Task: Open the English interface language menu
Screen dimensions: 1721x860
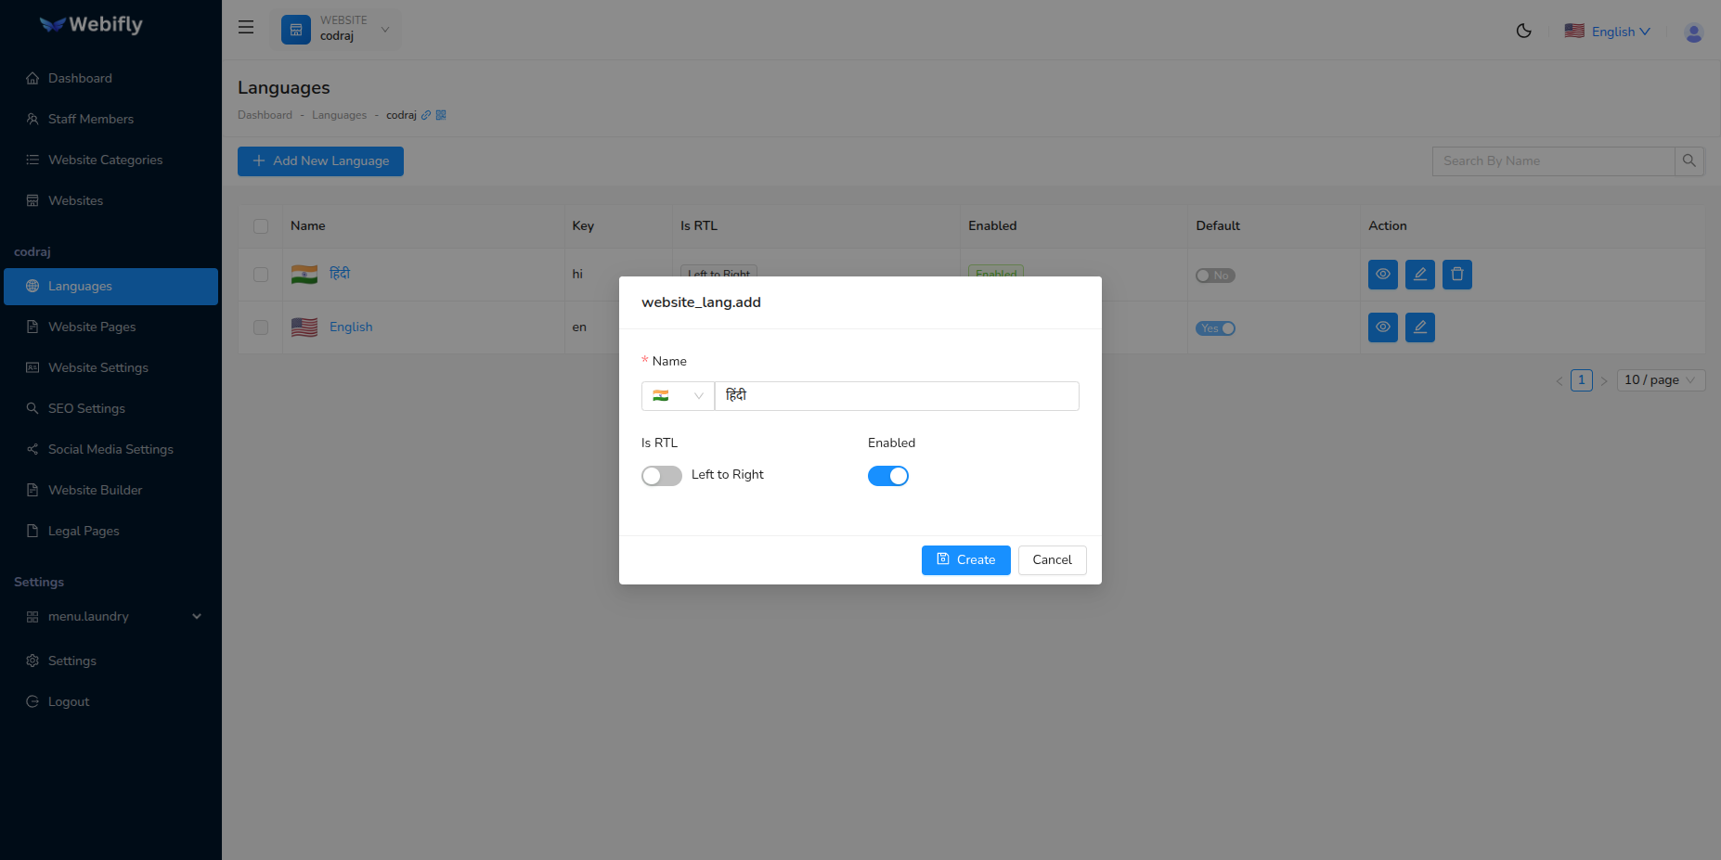Action: (x=1608, y=31)
